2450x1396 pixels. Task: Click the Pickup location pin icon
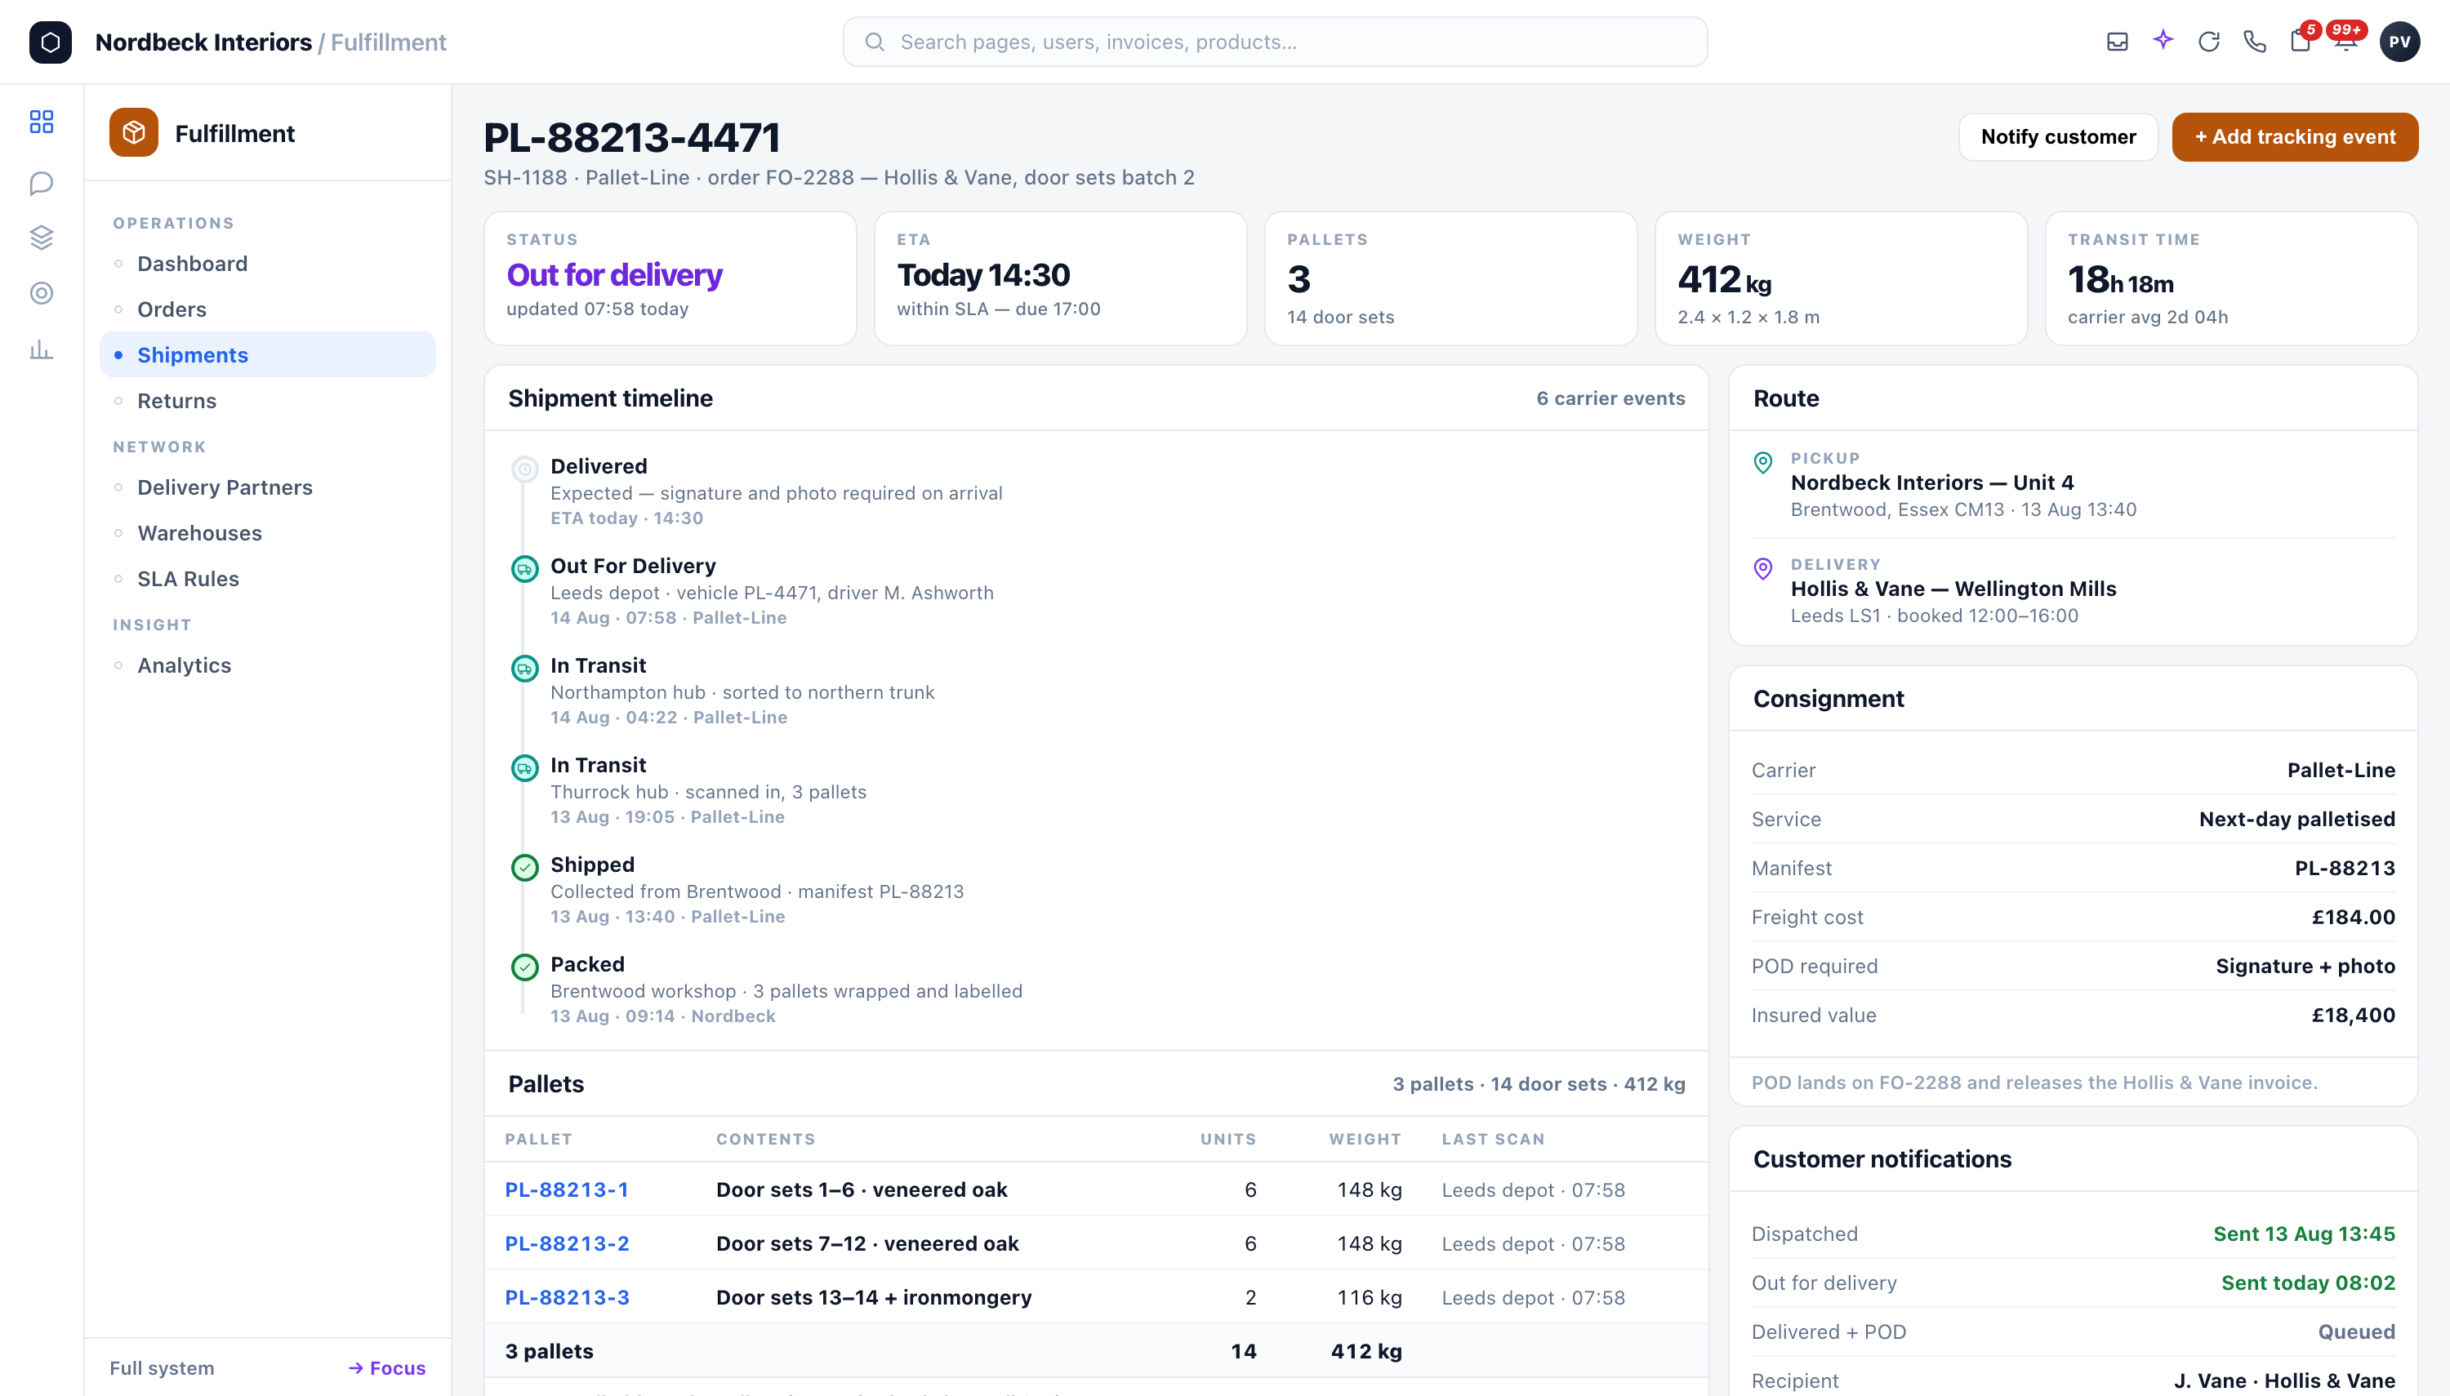pyautogui.click(x=1762, y=462)
